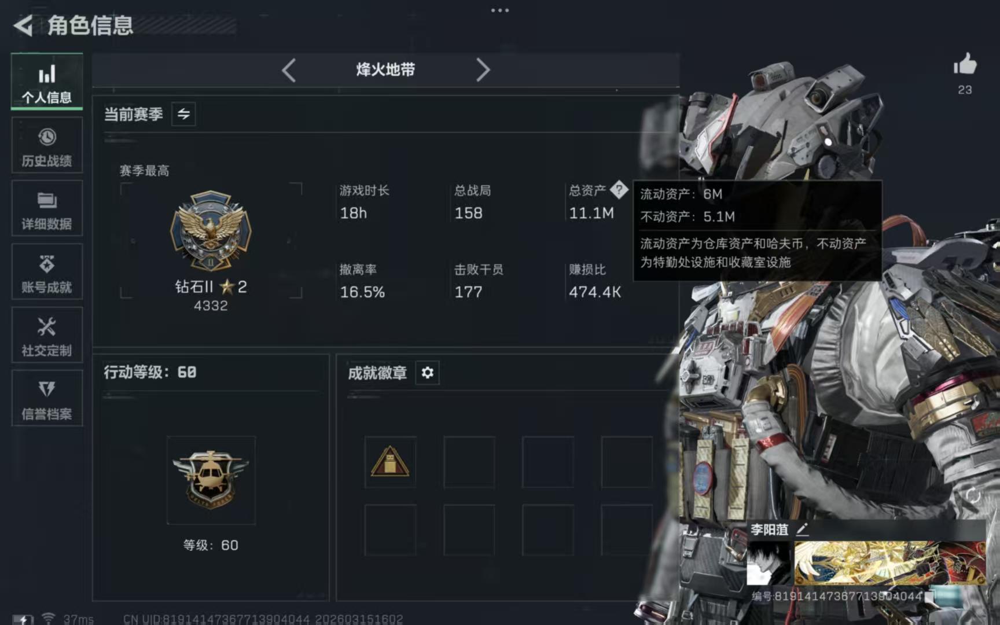Image resolution: width=1000 pixels, height=625 pixels.
Task: Edit the player name with the pencil icon
Action: (x=802, y=529)
